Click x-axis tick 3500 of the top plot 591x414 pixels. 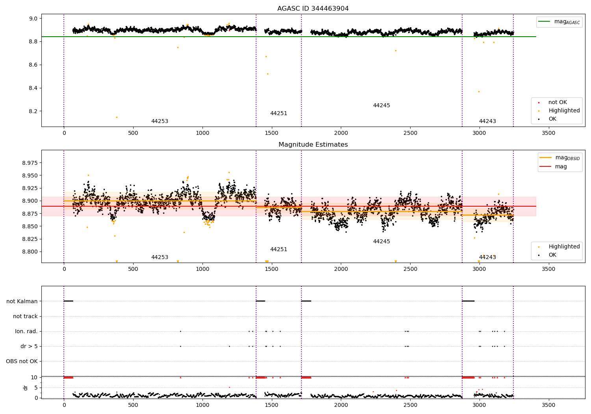pos(548,133)
